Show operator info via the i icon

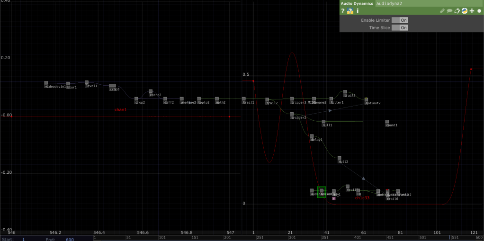coord(358,11)
